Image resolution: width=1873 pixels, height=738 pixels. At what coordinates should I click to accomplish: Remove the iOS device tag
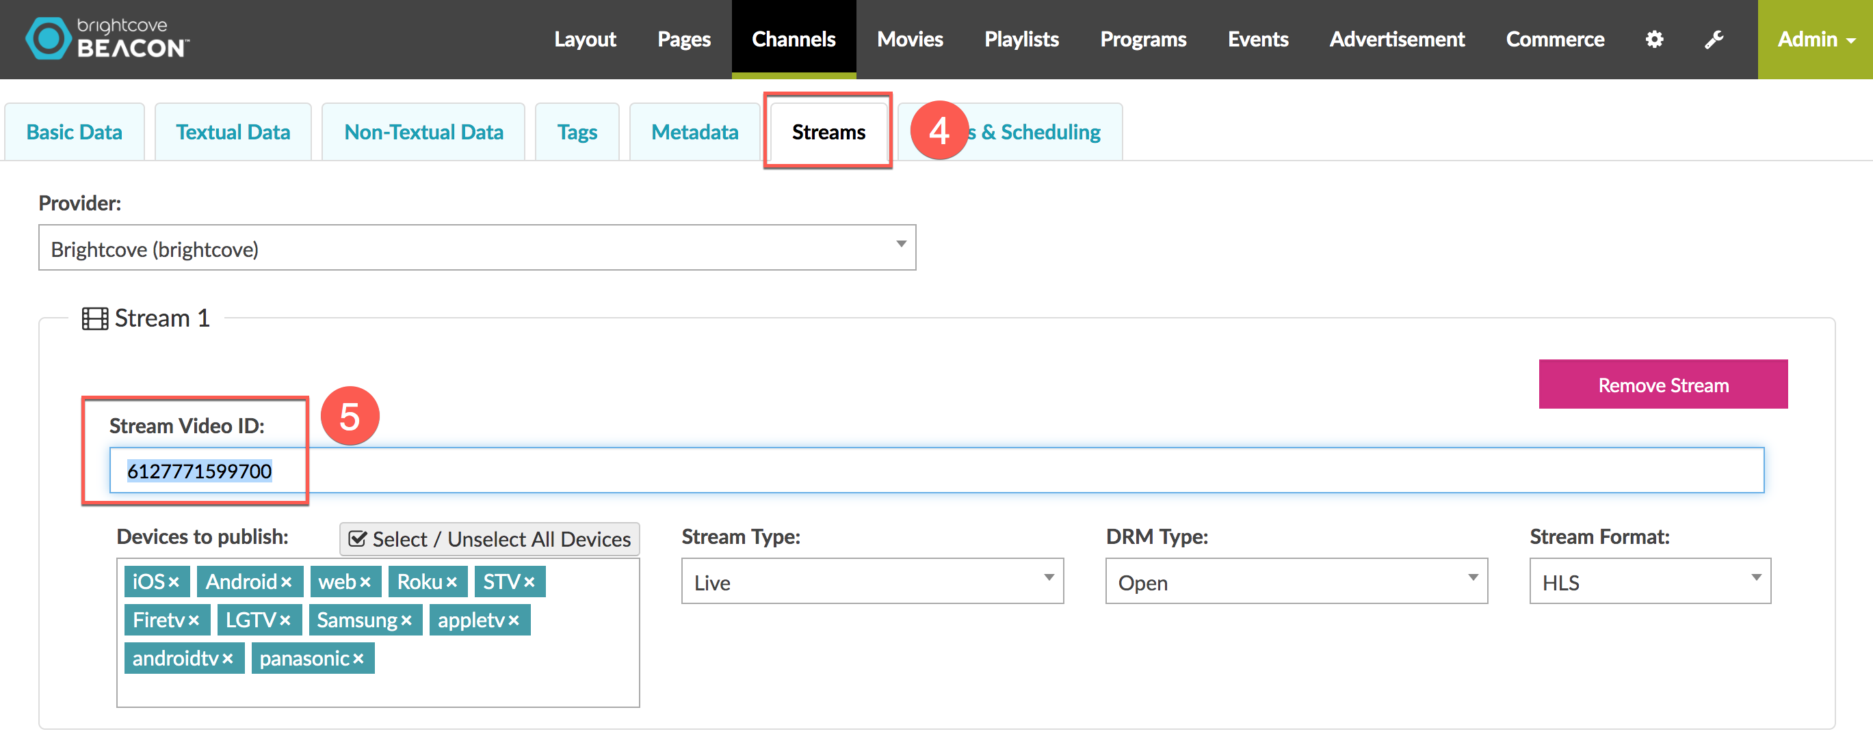coord(174,583)
